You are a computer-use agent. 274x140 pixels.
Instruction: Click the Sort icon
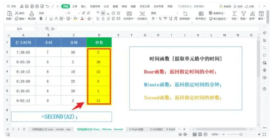(x=252, y=13)
